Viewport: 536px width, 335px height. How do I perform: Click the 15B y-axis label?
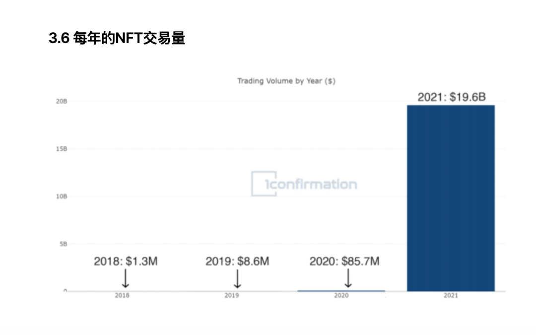tap(62, 149)
